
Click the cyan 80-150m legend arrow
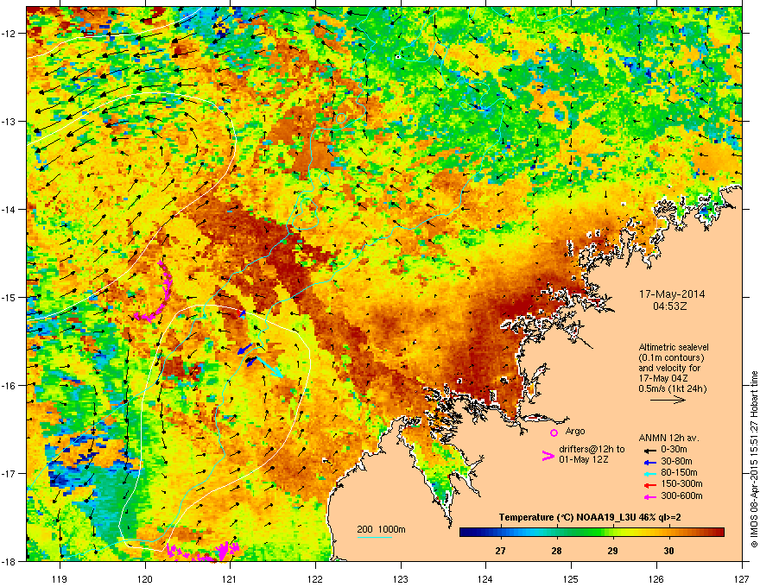pos(649,473)
